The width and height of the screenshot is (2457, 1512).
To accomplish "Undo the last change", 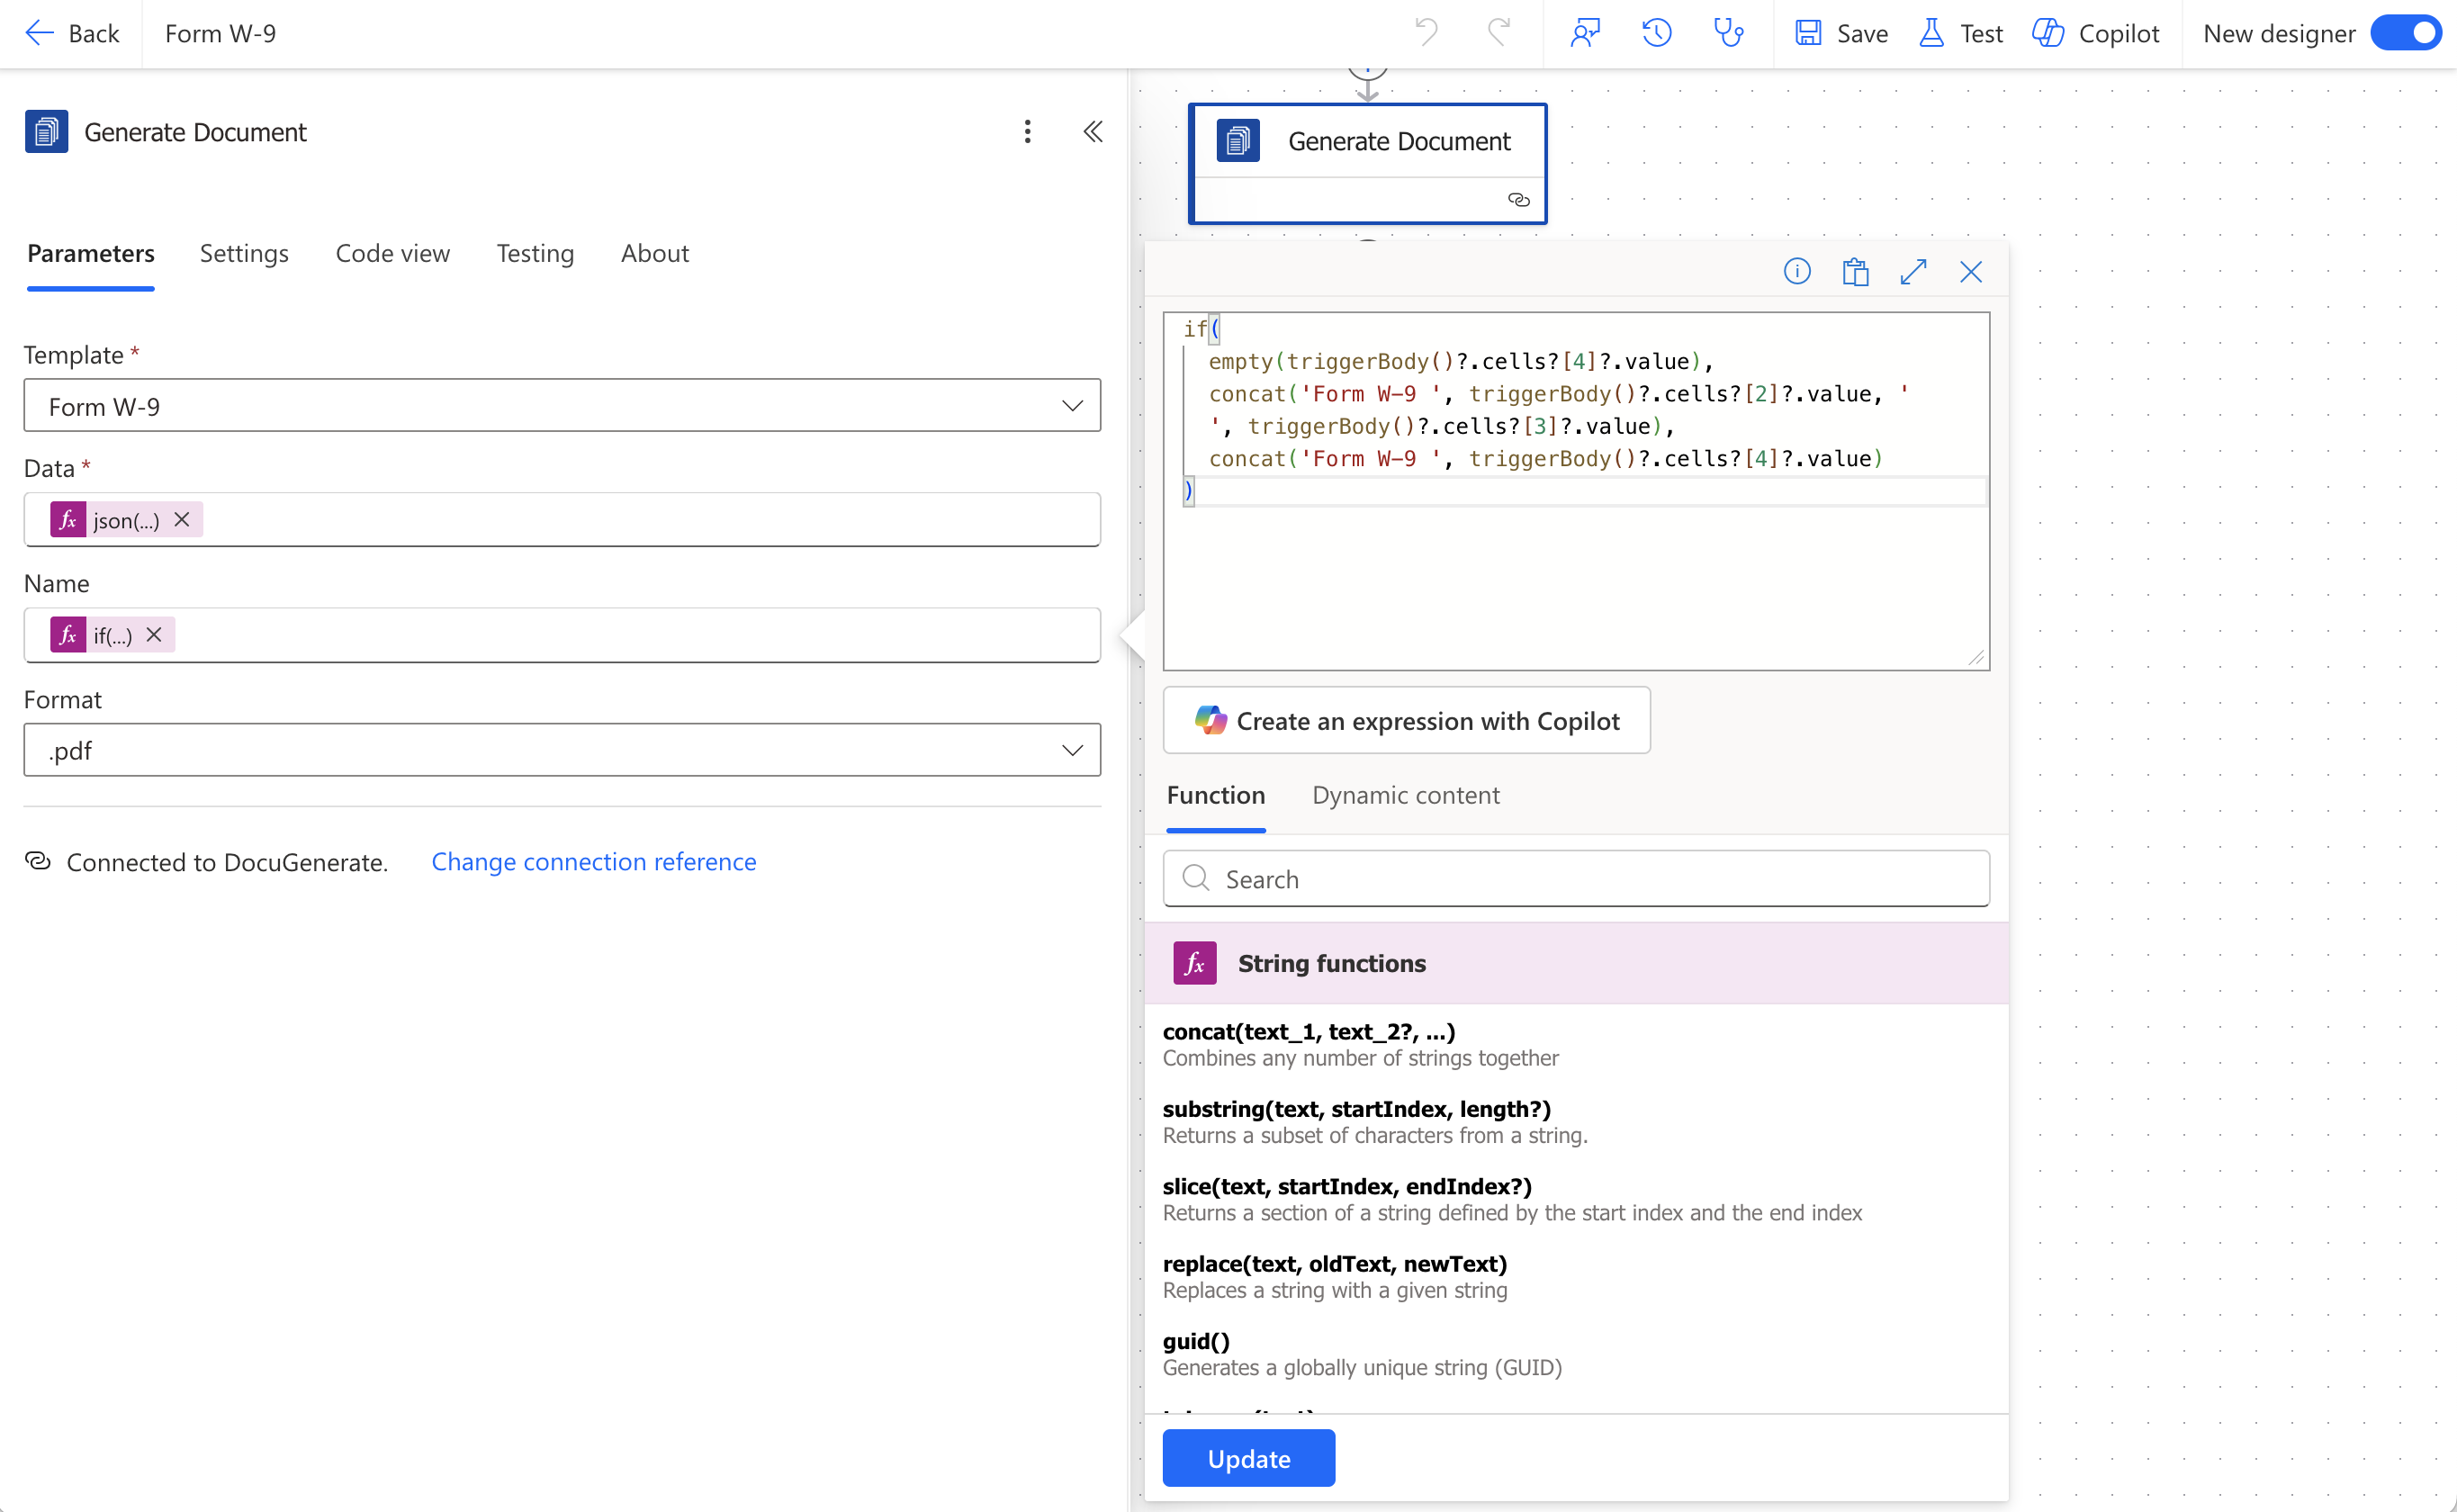I will pos(1426,33).
